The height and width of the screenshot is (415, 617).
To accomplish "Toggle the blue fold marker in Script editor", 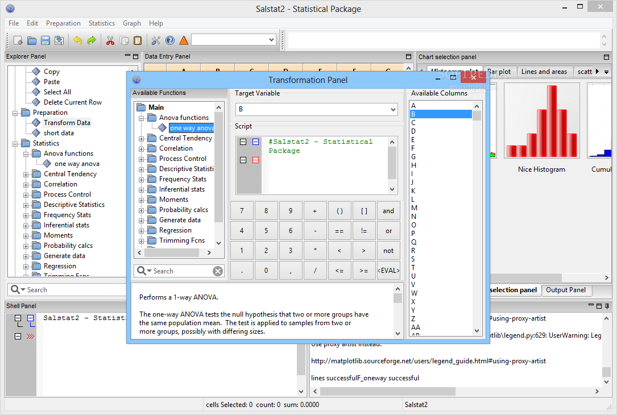I will tap(256, 142).
